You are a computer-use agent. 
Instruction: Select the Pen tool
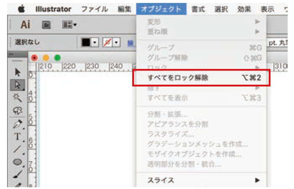18,124
